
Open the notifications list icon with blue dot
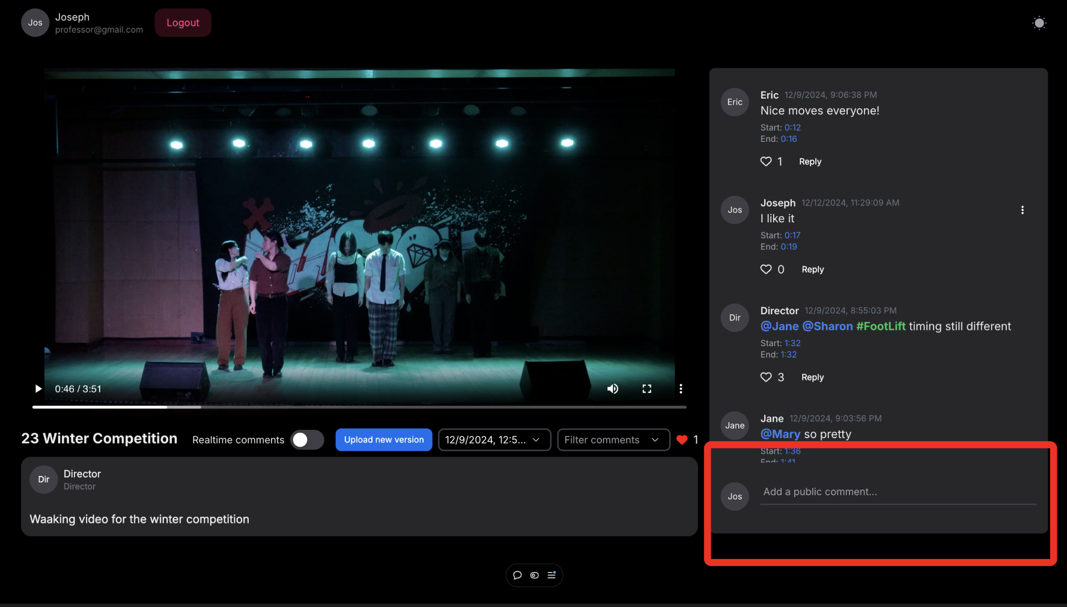[551, 575]
